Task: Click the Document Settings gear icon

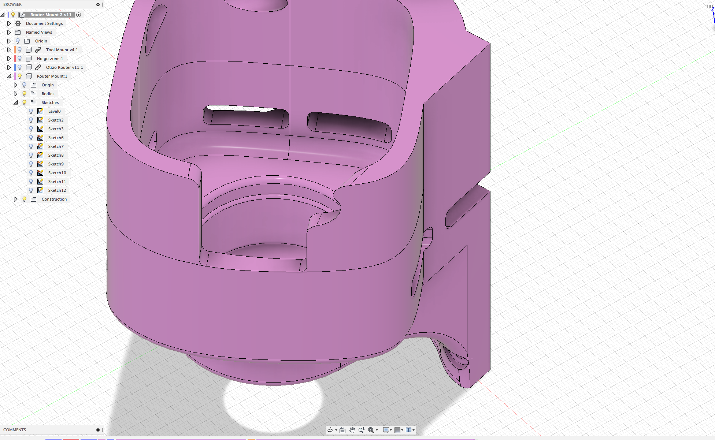Action: tap(18, 23)
